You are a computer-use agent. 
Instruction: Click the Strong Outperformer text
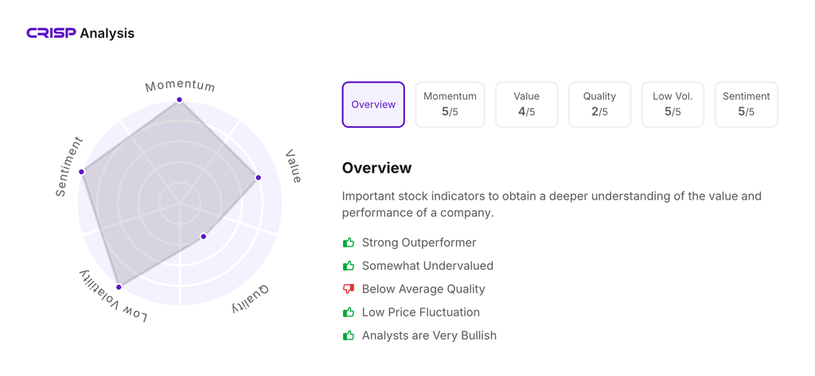click(x=419, y=242)
